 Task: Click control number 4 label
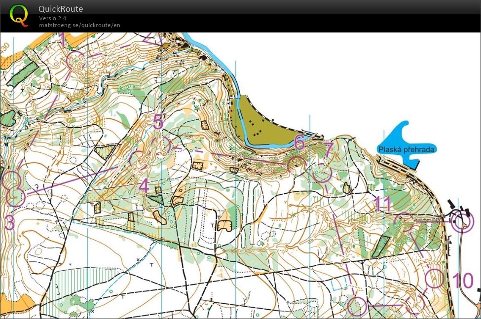[144, 186]
